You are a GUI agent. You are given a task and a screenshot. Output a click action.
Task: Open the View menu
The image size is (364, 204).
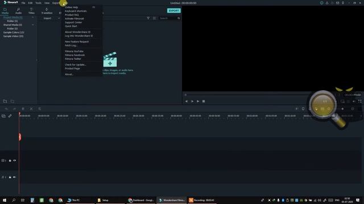(47, 3)
